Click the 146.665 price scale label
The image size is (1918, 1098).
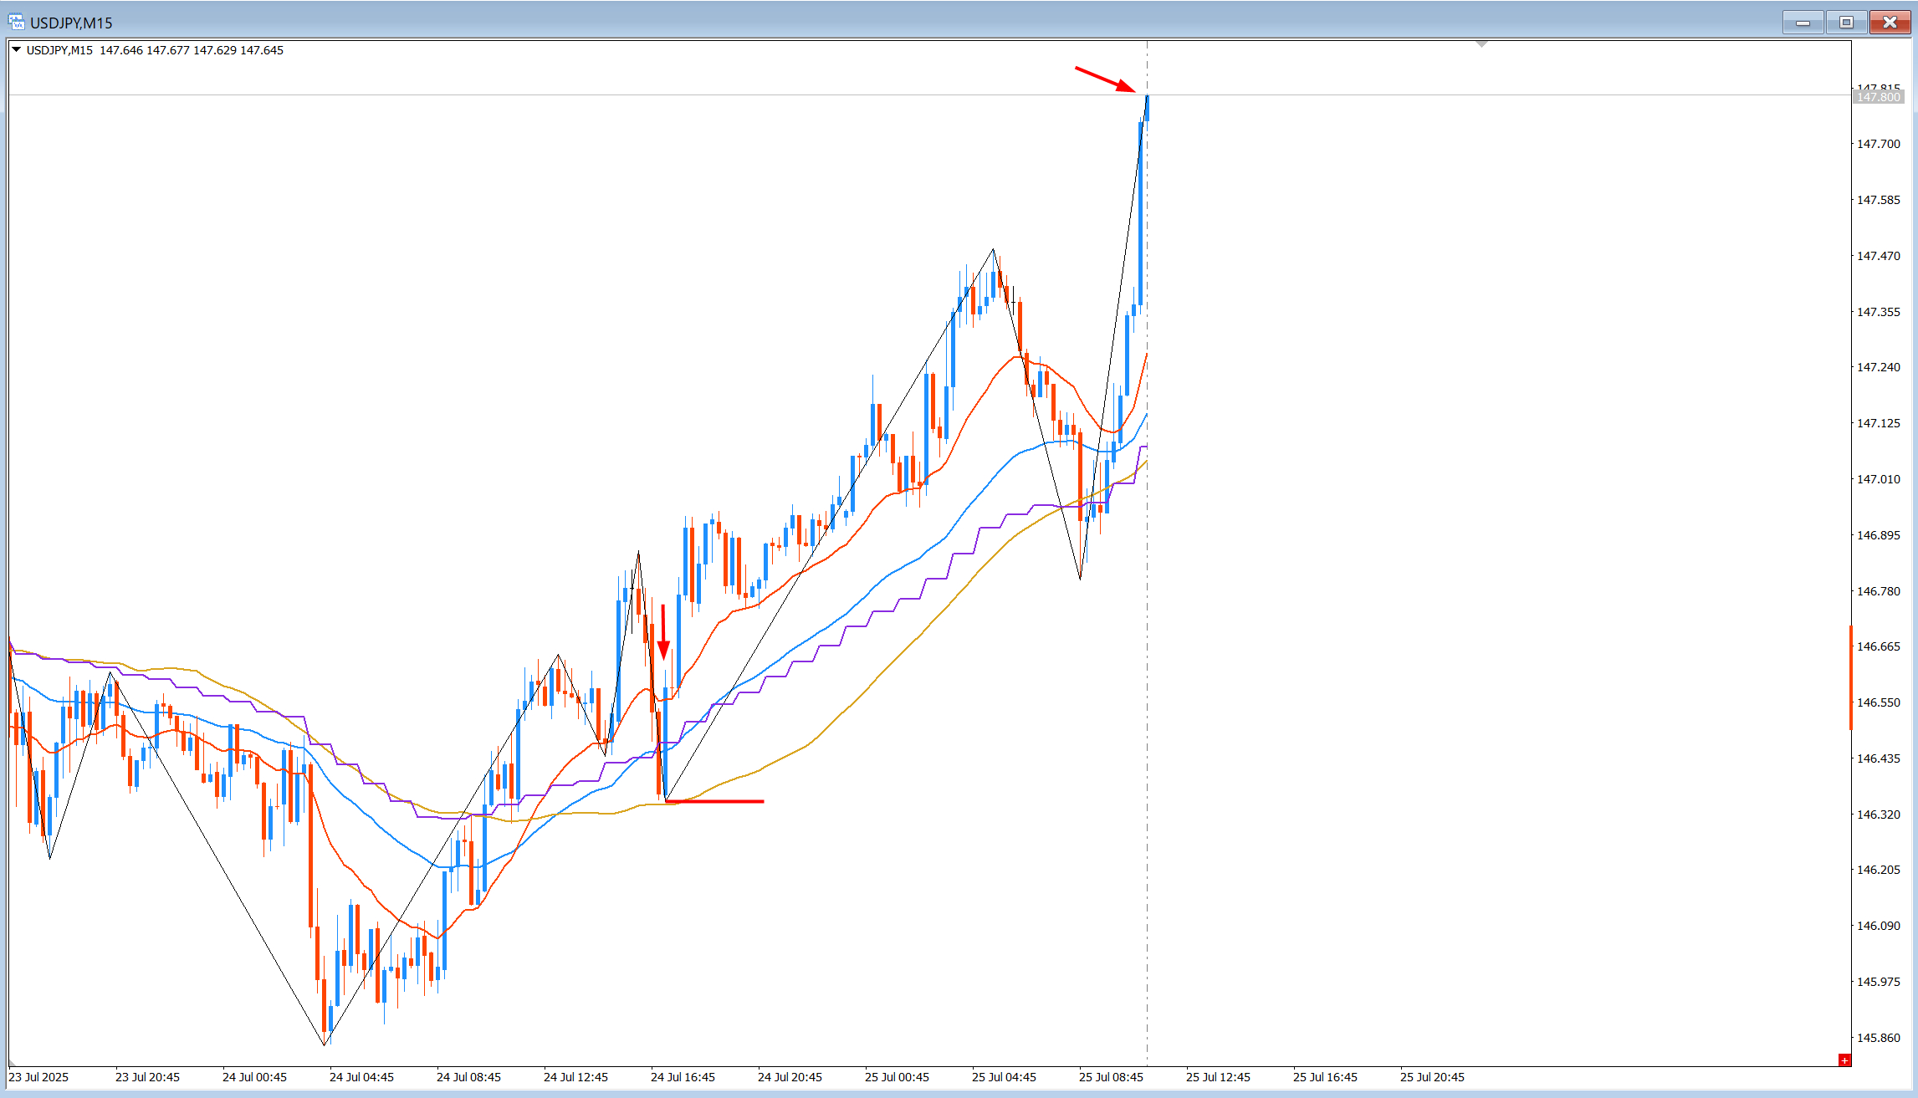tap(1879, 646)
